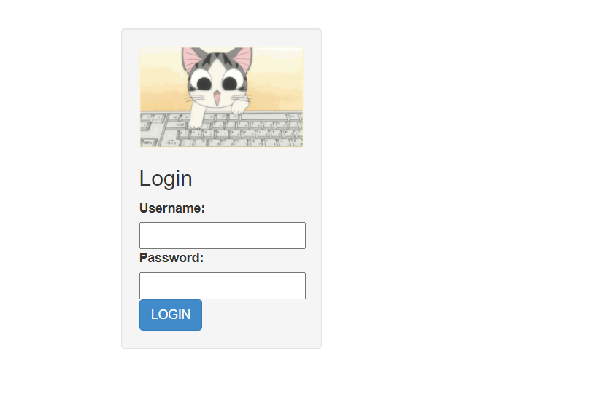The image size is (594, 418).
Task: Focus the Username input field
Action: 223,235
